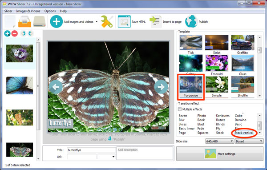267x170 pixels.
Task: Select the brown chrysalis image thumbnail
Action: click(x=20, y=117)
